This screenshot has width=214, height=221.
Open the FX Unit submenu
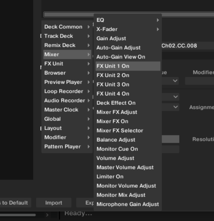tap(67, 64)
